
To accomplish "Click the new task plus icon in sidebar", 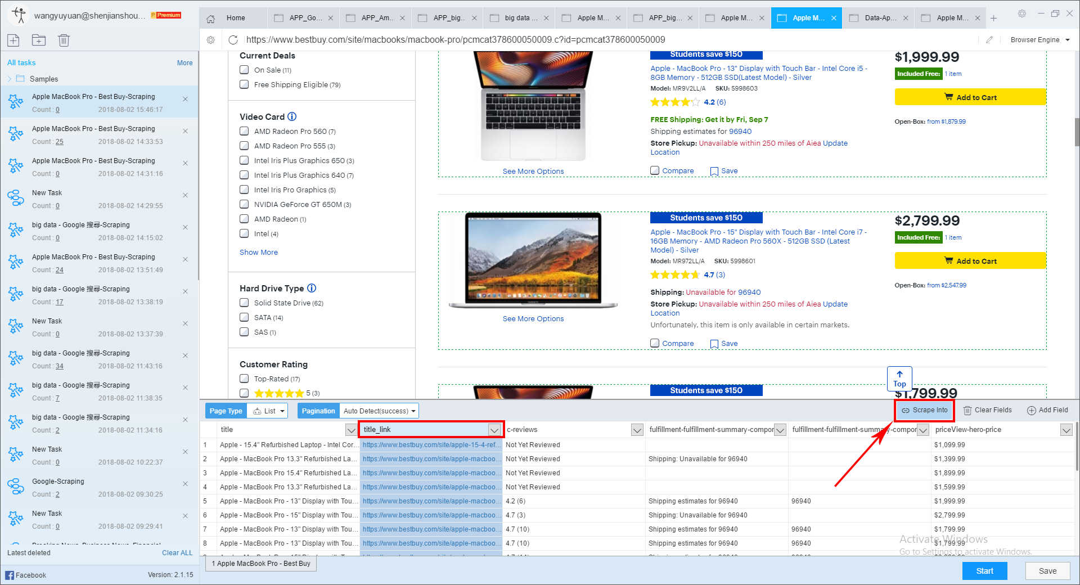I will pos(13,40).
